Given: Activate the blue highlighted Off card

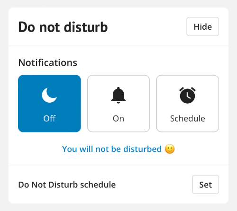Looking at the screenshot, I should click(x=49, y=104).
